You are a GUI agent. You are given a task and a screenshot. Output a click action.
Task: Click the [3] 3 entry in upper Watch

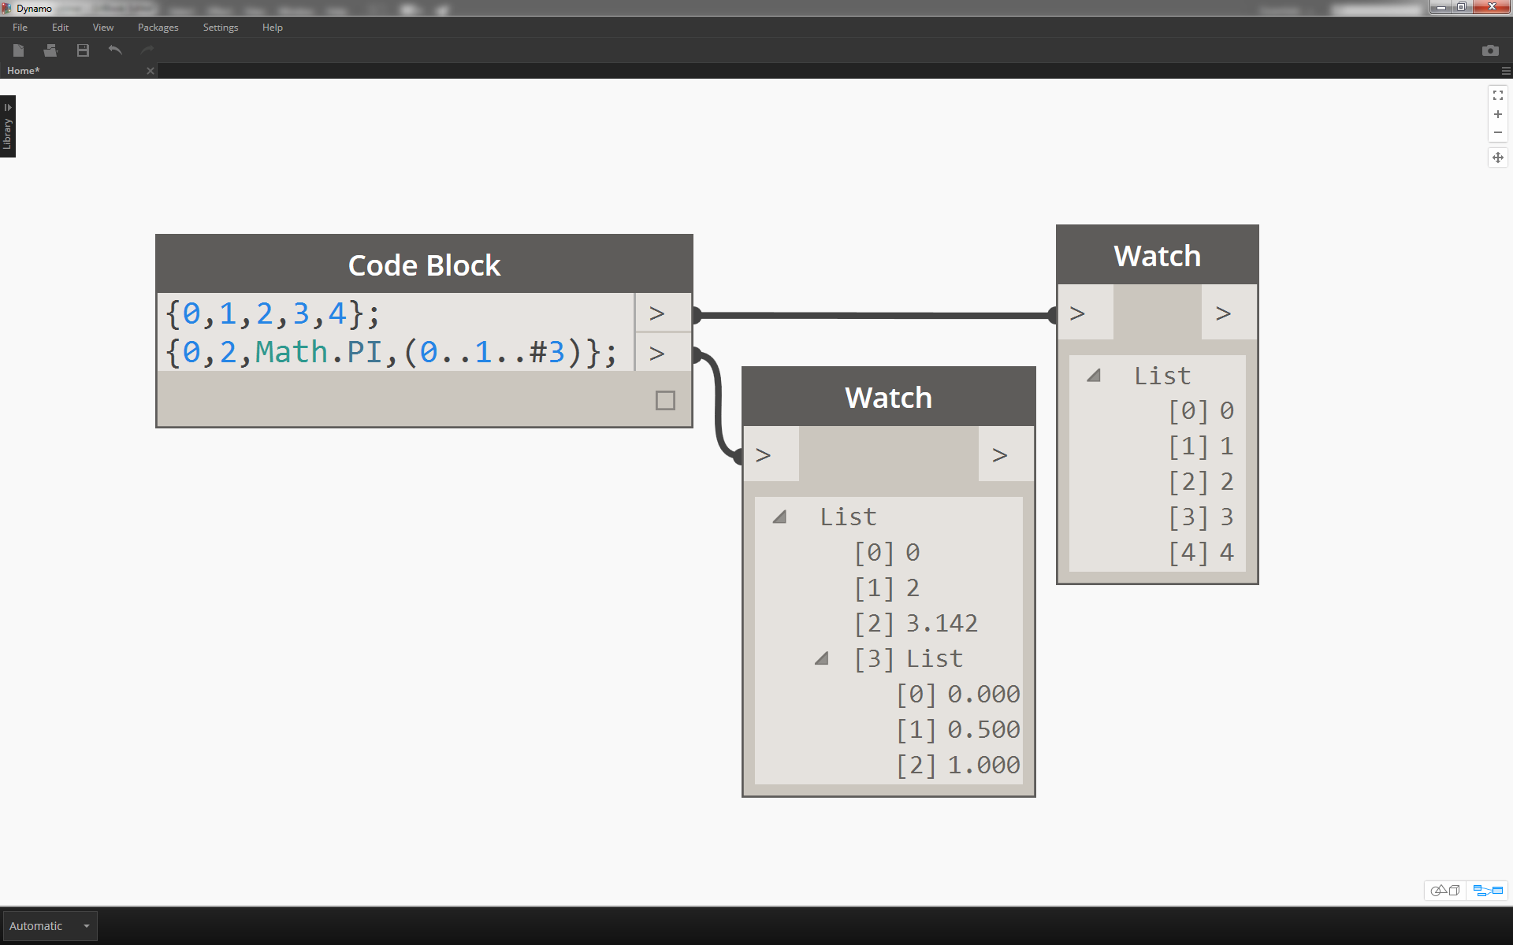1201,517
